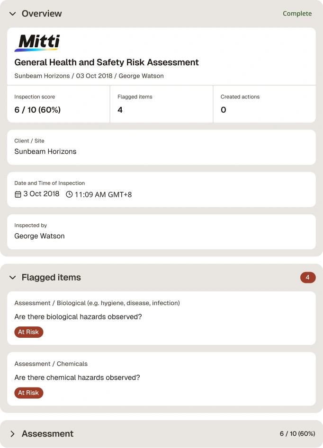Click the At Risk tag under biological hazards
The width and height of the screenshot is (323, 448).
point(28,332)
